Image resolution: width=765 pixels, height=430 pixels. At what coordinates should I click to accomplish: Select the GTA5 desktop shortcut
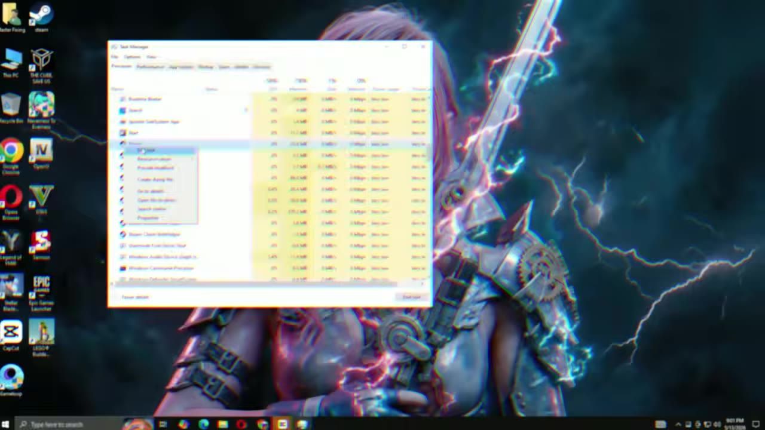(x=41, y=199)
